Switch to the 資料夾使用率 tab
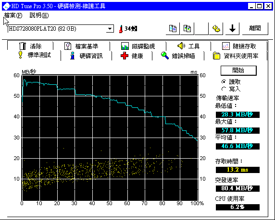The height and width of the screenshot is (220, 275). pyautogui.click(x=236, y=56)
